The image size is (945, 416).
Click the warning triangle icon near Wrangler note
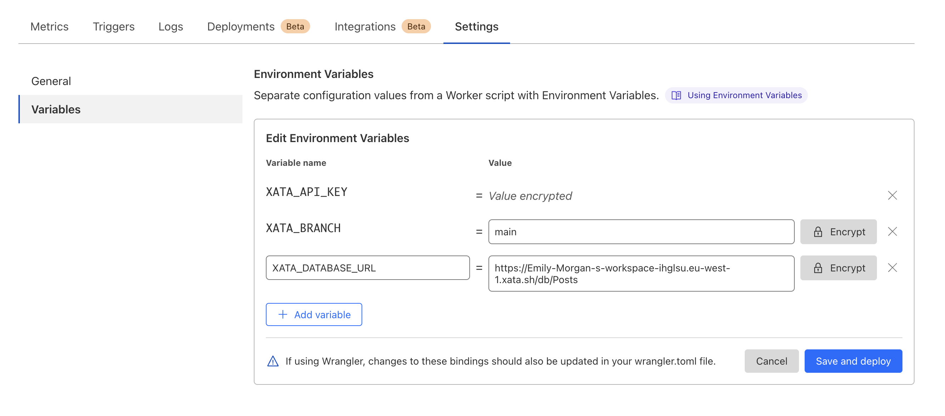273,361
